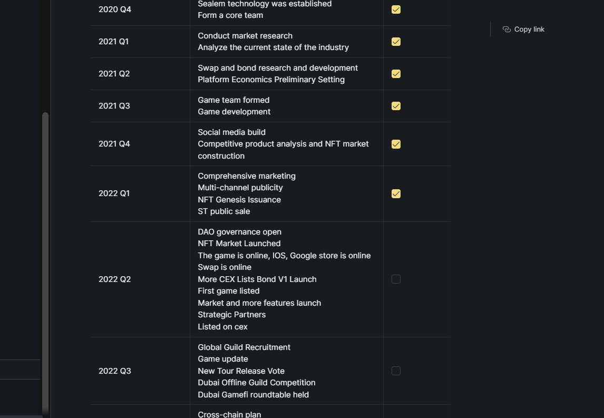Toggle the 2021 Q1 checkbox
Screen dimensions: 604x418
pyautogui.click(x=396, y=42)
